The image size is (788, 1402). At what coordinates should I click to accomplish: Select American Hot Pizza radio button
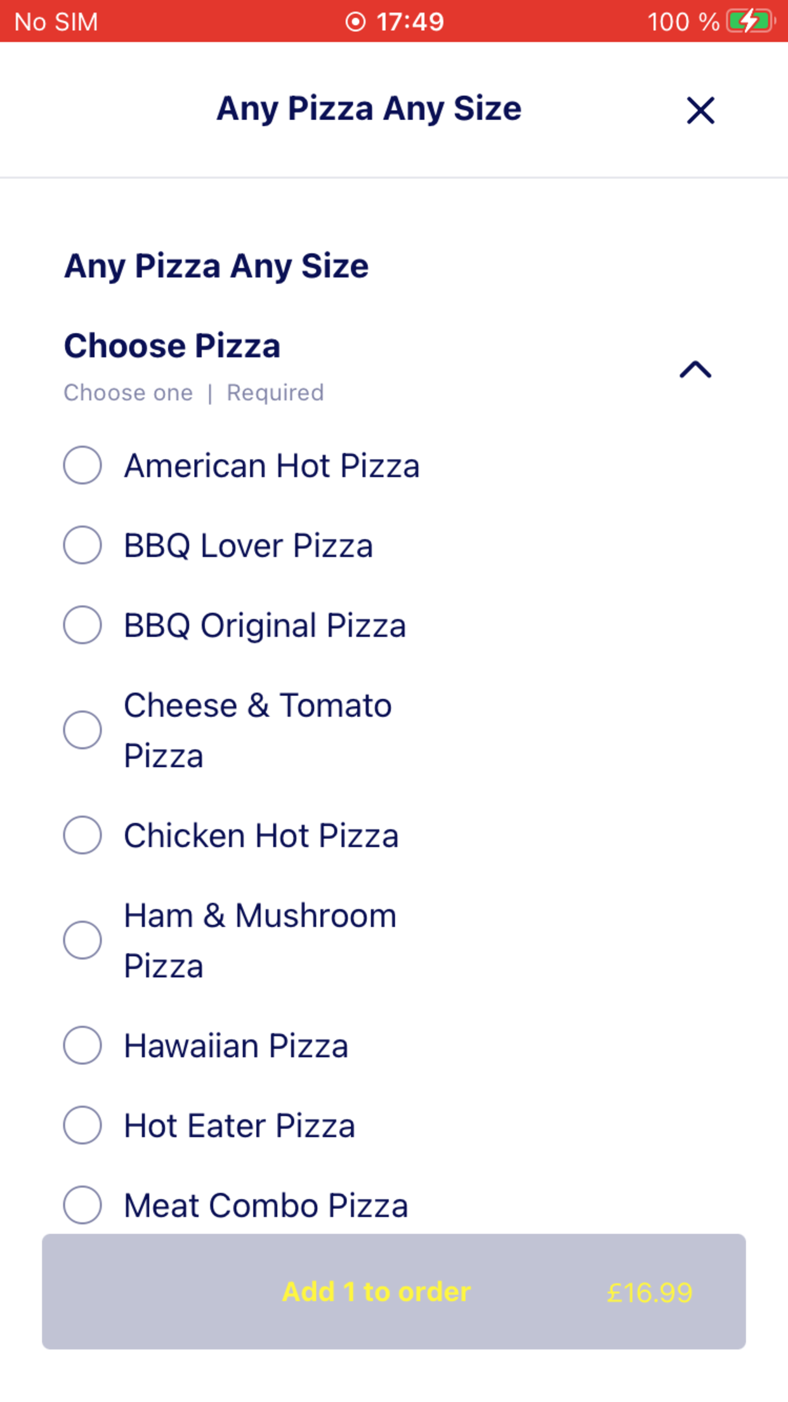point(82,465)
